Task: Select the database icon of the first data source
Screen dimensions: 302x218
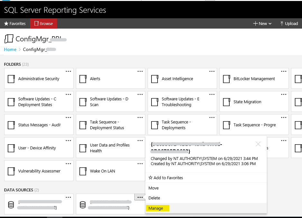Action: coord(11,204)
